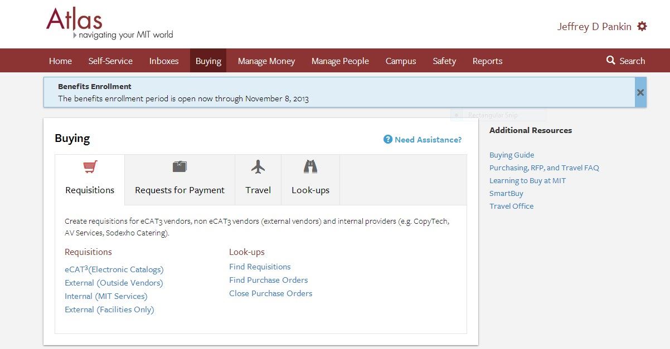Open the Self-Service menu
Image resolution: width=670 pixels, height=349 pixels.
pyautogui.click(x=110, y=61)
